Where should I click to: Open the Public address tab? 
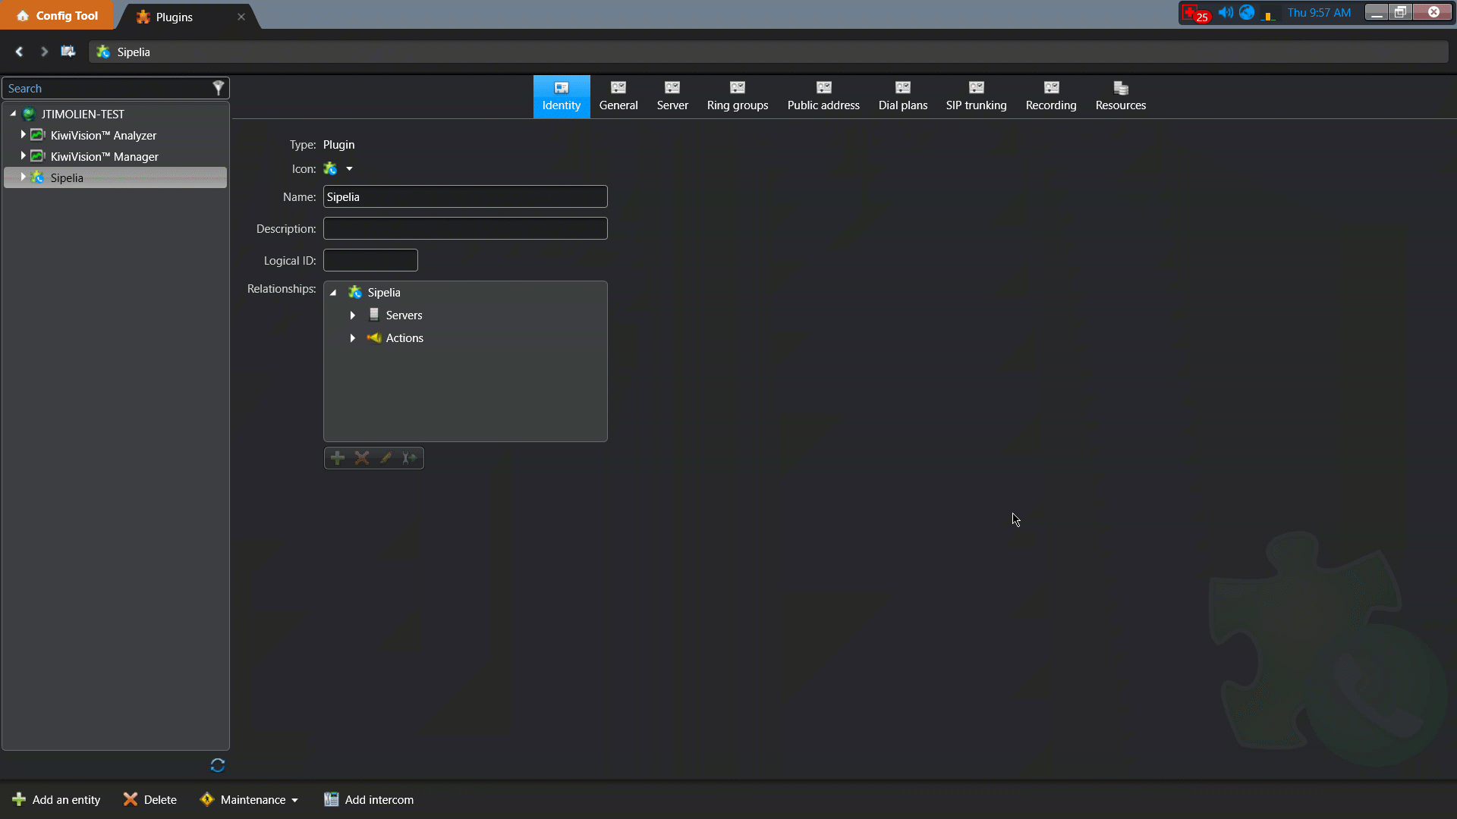(x=823, y=96)
